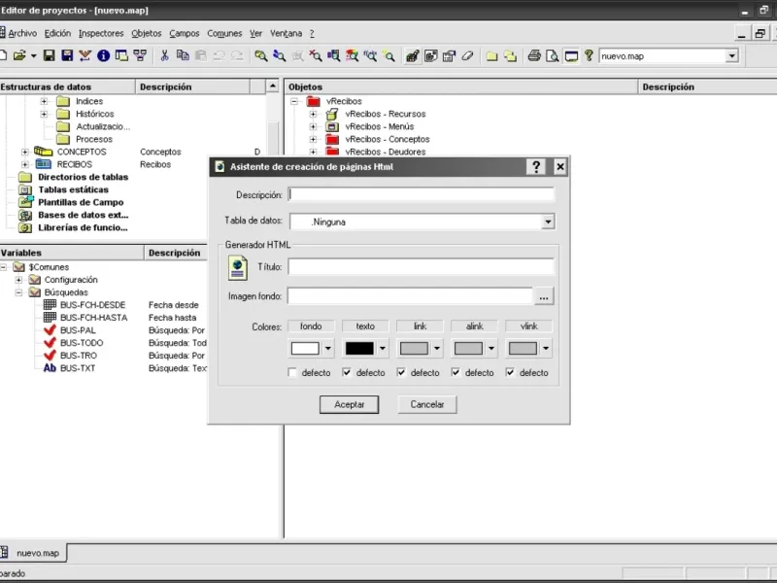Click the vRecibos - Recursos item icon
This screenshot has height=583, width=777.
coord(332,114)
